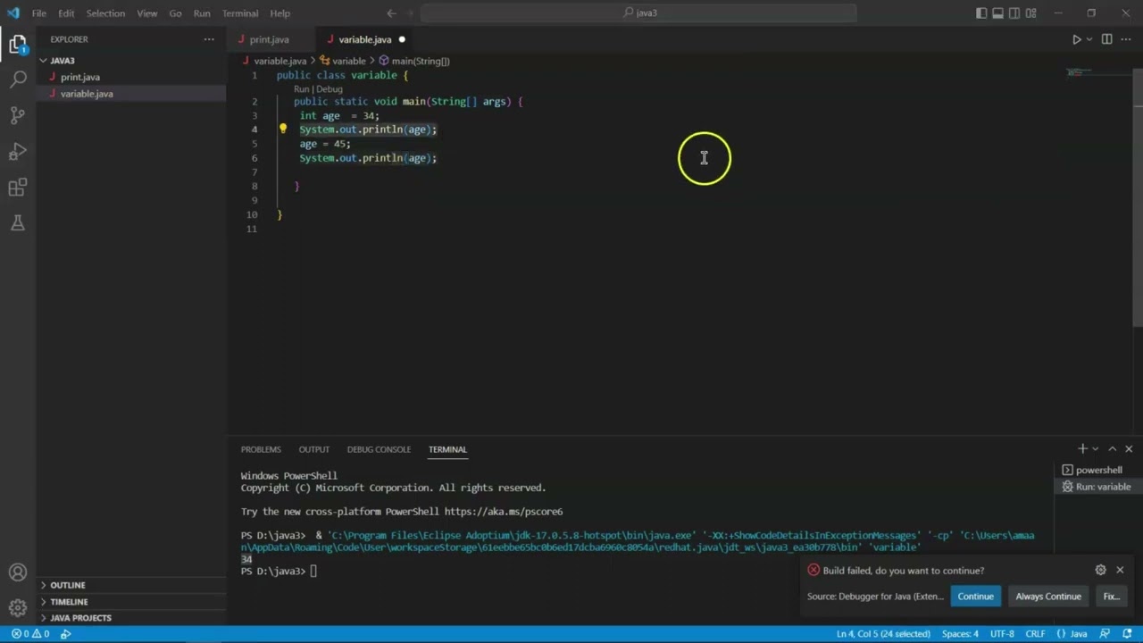Image resolution: width=1143 pixels, height=643 pixels.
Task: Click Fix... button in notification
Action: 1111,597
